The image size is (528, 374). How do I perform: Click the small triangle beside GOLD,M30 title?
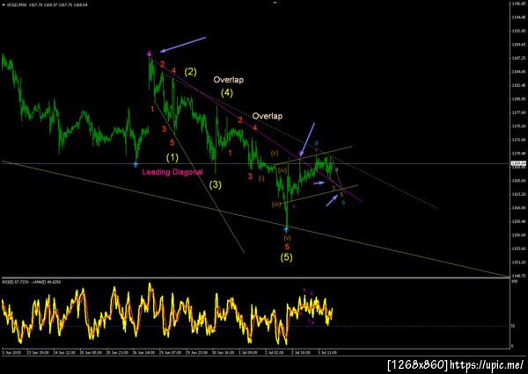[x=4, y=5]
